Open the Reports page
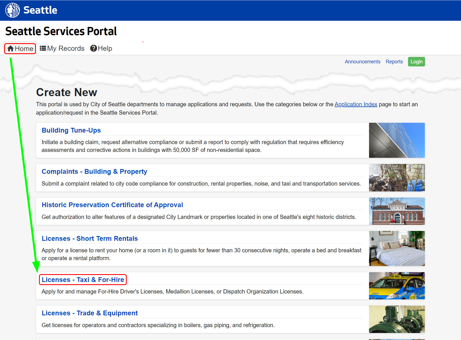The width and height of the screenshot is (461, 340). tap(394, 61)
